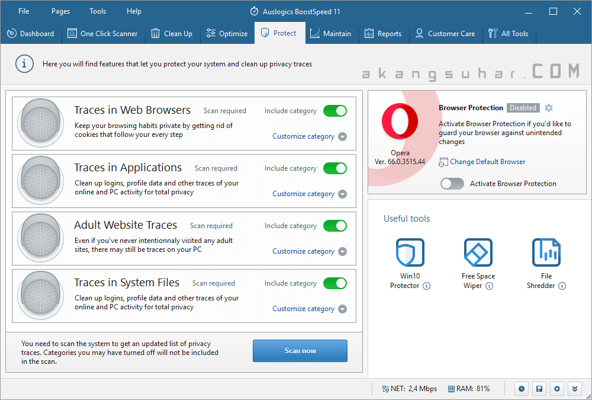Viewport: 592px width, 400px height.
Task: Open the Win10 Protector tool icon
Action: coord(410,252)
